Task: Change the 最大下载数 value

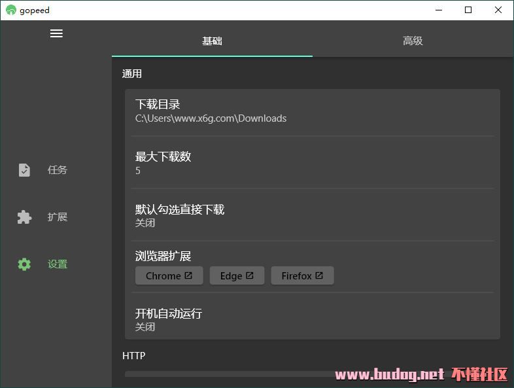Action: coord(313,163)
